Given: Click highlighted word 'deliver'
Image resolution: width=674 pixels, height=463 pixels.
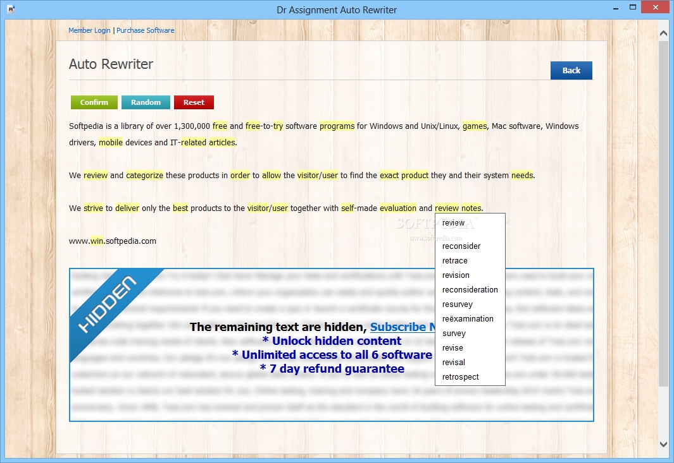Looking at the screenshot, I should coord(127,208).
